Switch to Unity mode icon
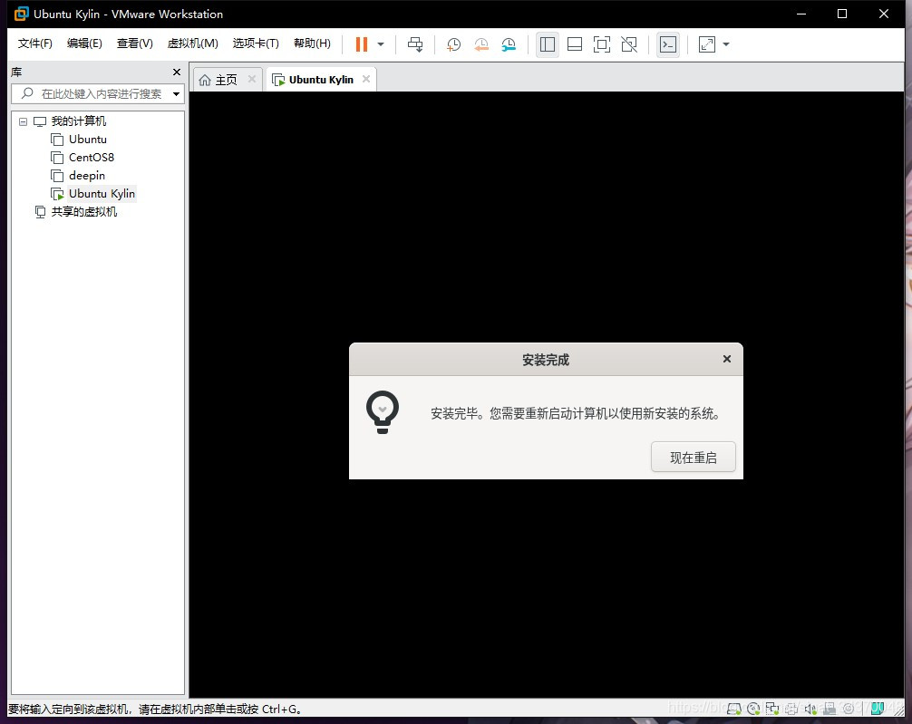 629,44
